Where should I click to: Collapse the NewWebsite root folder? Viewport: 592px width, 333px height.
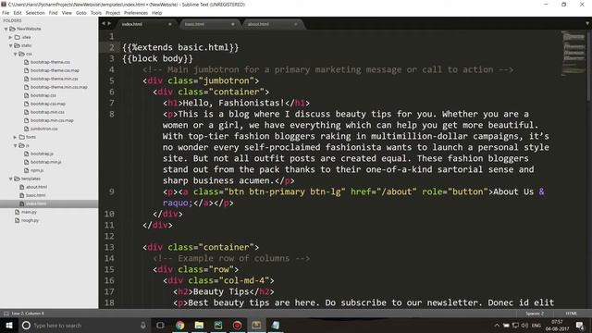click(6, 29)
